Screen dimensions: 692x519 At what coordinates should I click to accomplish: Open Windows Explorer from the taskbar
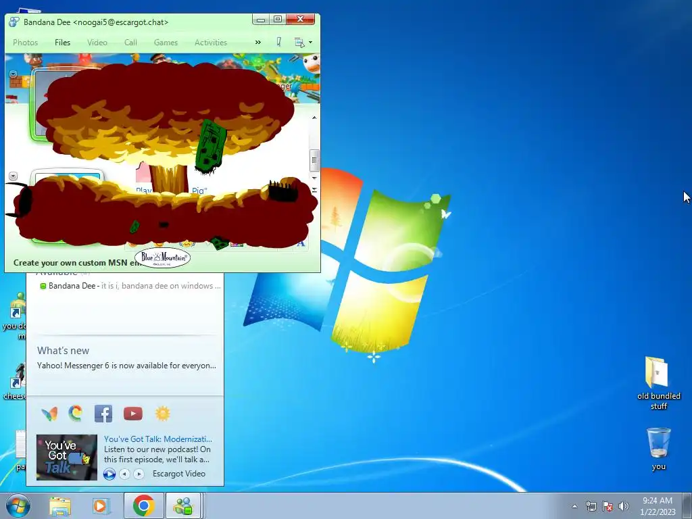tap(60, 506)
